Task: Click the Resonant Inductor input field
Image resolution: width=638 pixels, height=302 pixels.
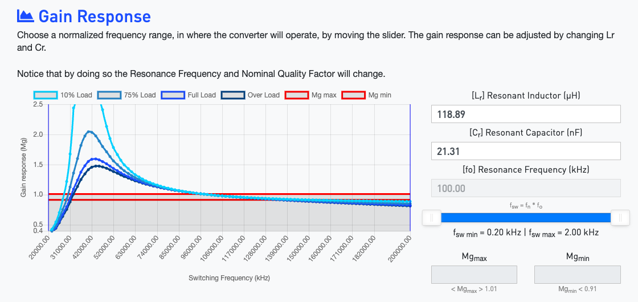Action: coord(525,114)
